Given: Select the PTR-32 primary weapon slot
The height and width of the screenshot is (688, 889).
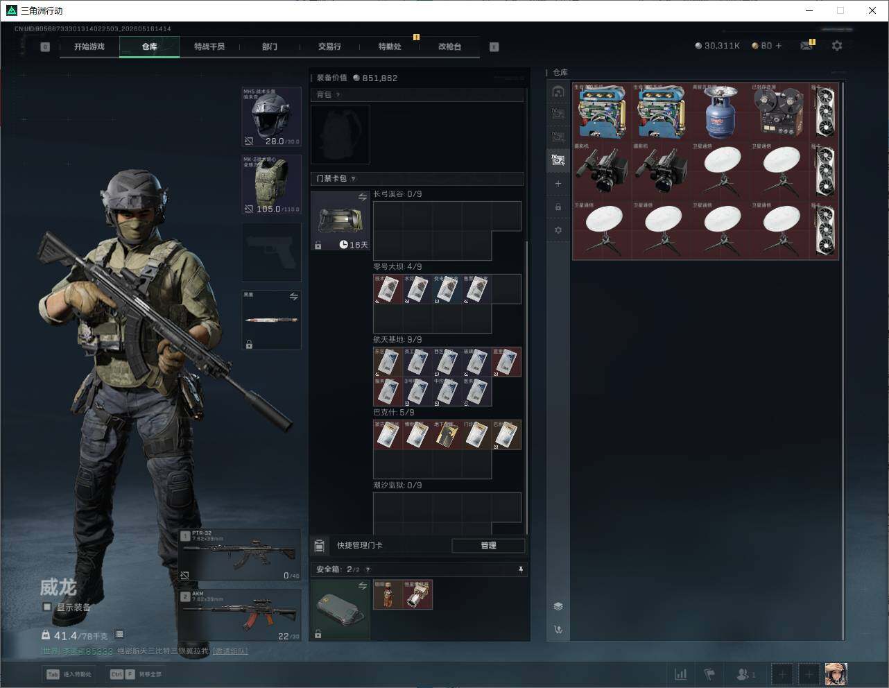Looking at the screenshot, I should [x=240, y=555].
